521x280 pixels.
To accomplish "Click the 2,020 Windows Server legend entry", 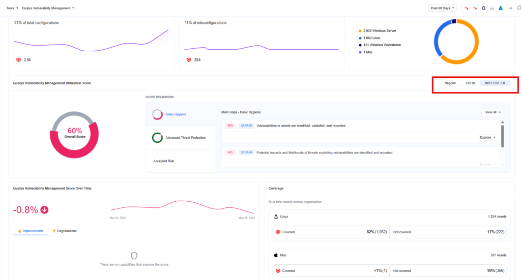I will (x=378, y=31).
